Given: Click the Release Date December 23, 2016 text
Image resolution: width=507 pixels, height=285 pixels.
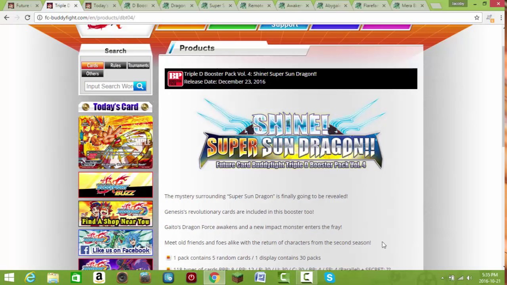Looking at the screenshot, I should coord(225,82).
